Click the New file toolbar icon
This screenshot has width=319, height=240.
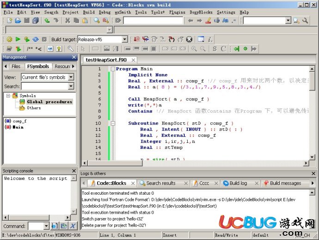[x=9, y=20]
